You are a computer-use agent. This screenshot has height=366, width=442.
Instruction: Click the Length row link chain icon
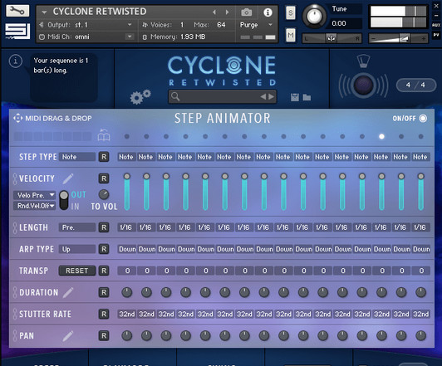pos(15,227)
